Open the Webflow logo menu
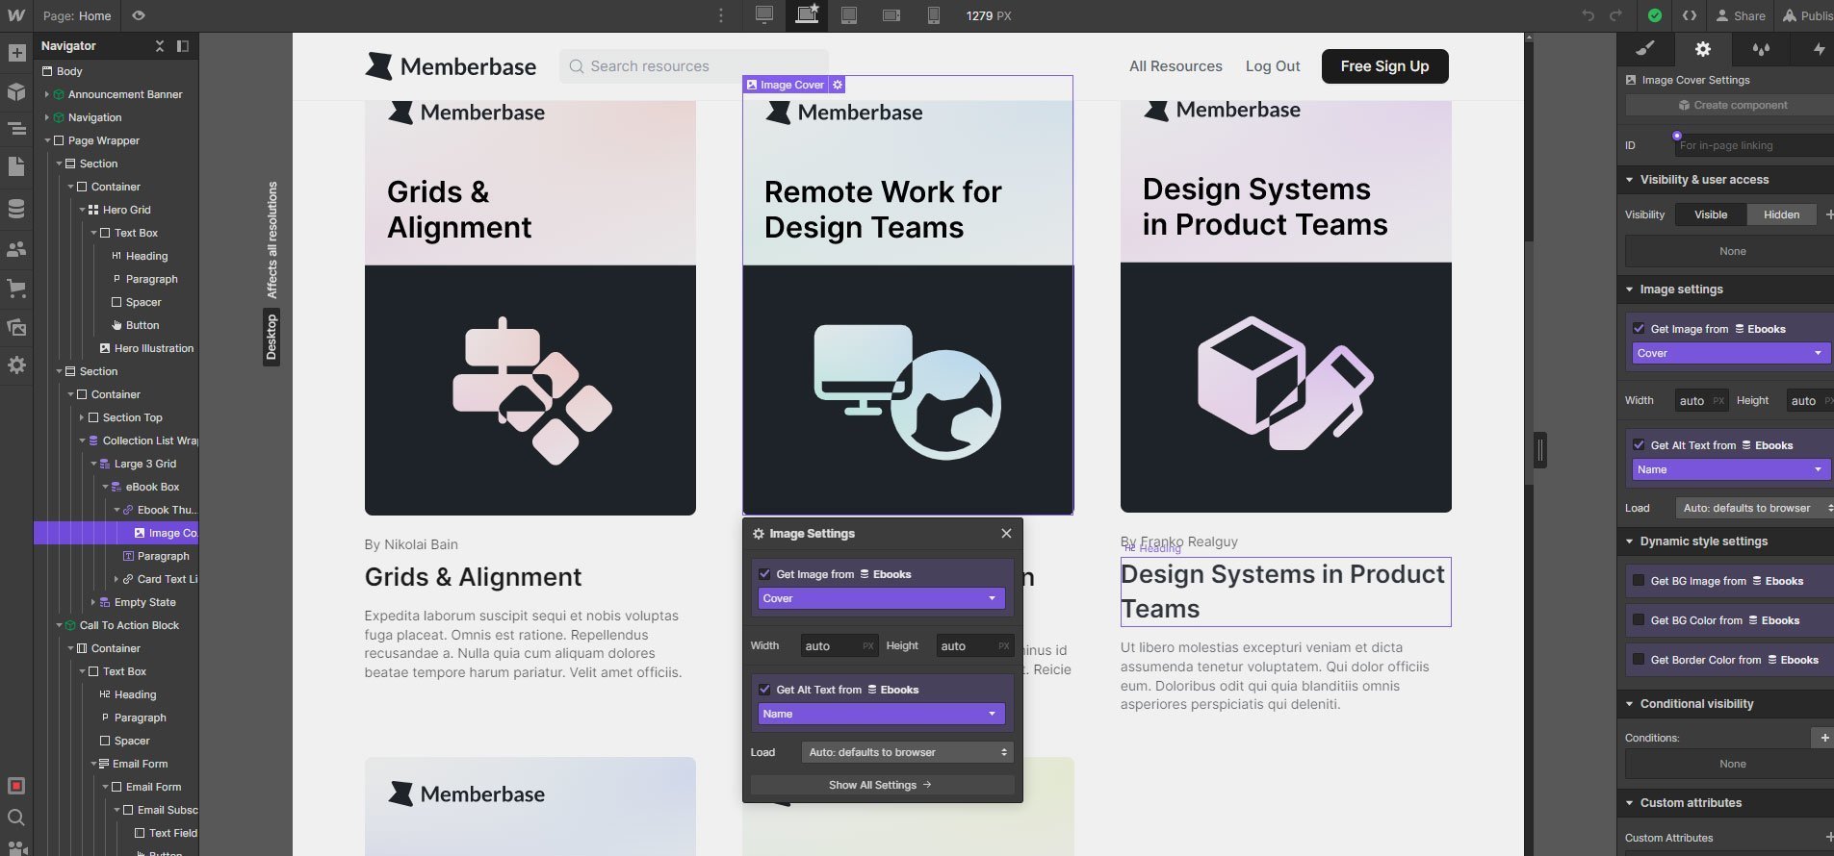 tap(16, 15)
